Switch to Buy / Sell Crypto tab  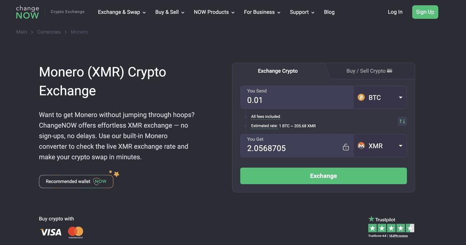pos(369,71)
